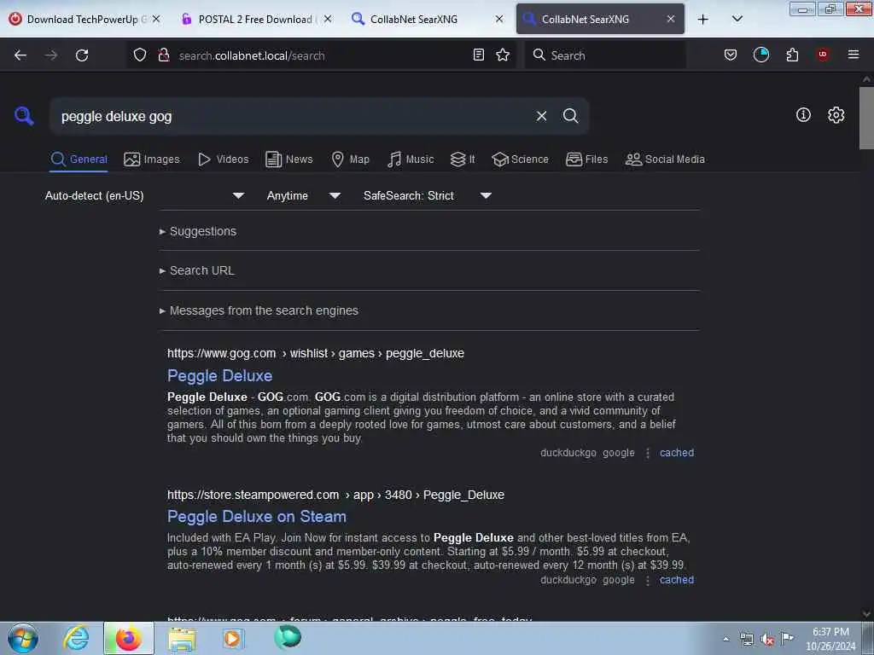Go back with the browser back arrow
This screenshot has height=655, width=874.
pyautogui.click(x=20, y=55)
